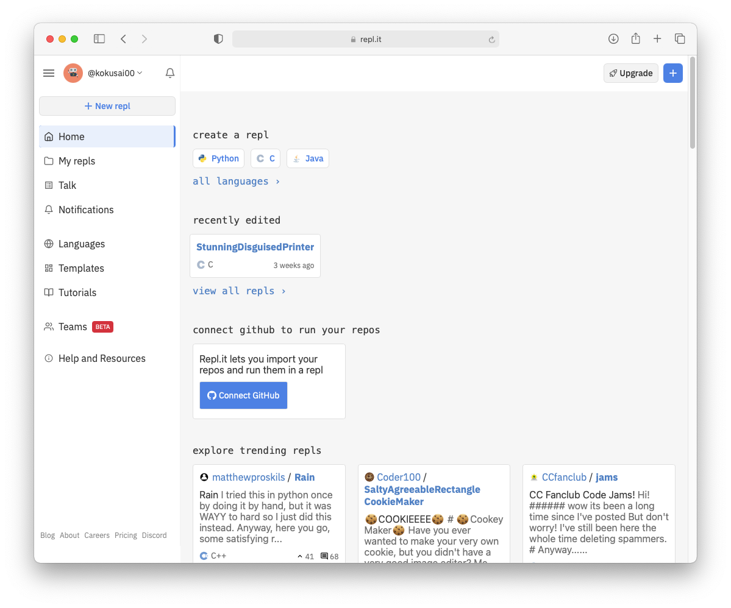Click the Upgrade button
The height and width of the screenshot is (608, 731).
[631, 73]
